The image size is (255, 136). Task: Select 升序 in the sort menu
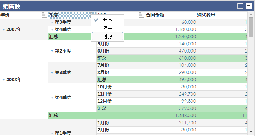pos(108,20)
